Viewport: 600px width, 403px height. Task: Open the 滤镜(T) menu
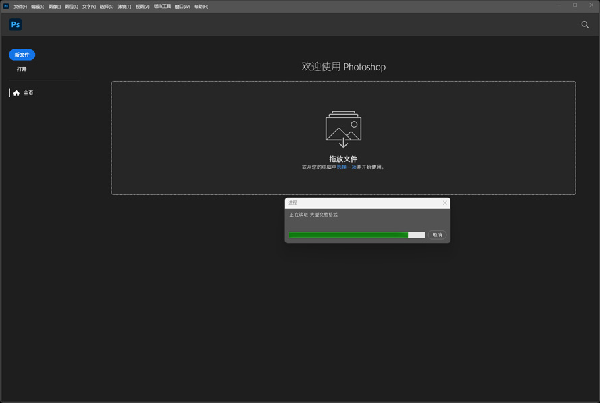[124, 7]
